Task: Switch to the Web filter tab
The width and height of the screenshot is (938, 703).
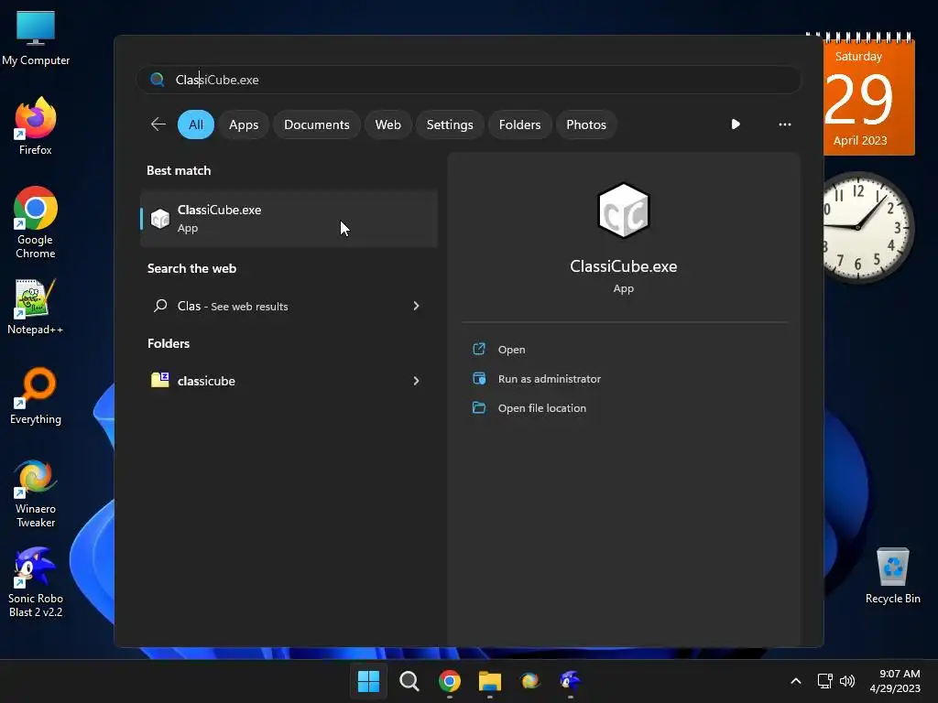Action: (x=387, y=124)
